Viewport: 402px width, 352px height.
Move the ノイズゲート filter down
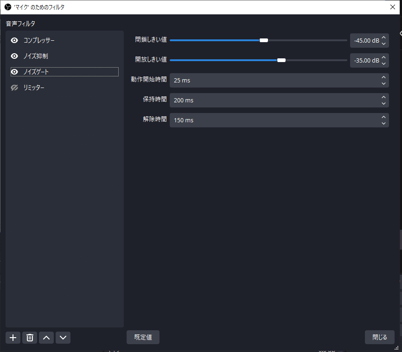(x=63, y=338)
